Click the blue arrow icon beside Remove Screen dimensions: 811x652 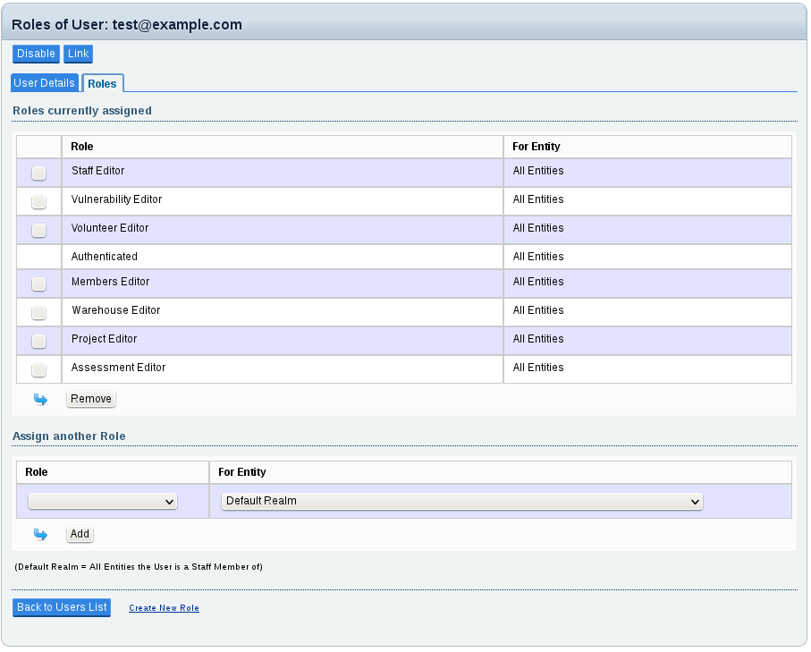coord(39,400)
